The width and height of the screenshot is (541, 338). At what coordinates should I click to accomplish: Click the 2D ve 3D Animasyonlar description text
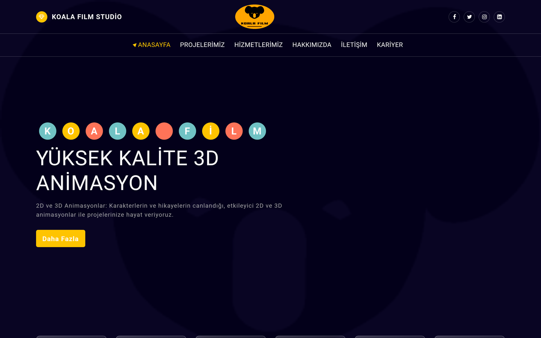coord(159,210)
